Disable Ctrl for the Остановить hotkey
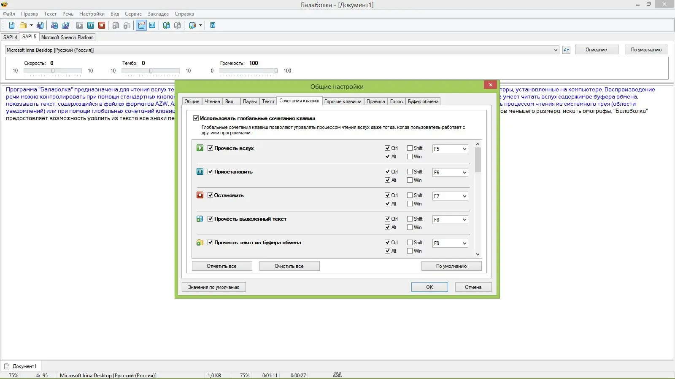Screen dimensions: 675x379 387,195
